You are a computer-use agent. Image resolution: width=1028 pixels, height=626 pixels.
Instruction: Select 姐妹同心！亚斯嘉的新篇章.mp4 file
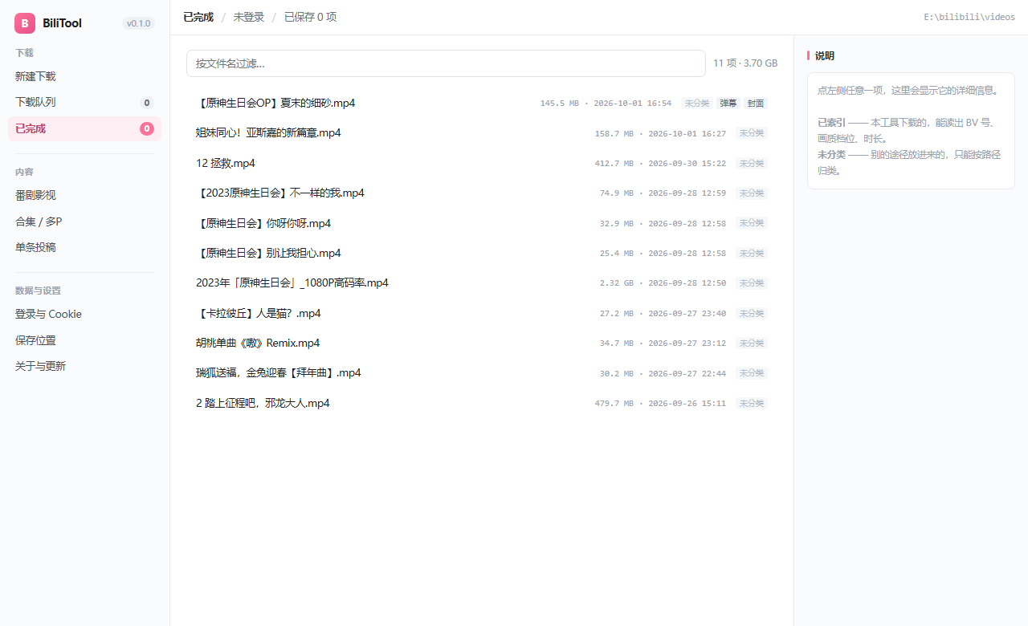480,132
